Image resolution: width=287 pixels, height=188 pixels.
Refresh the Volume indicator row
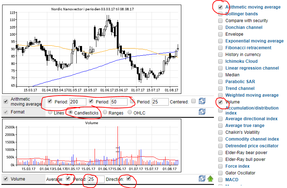pos(202,179)
